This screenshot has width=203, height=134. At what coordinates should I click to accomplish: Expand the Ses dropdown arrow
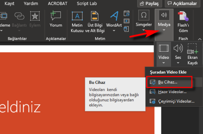(x=178, y=63)
